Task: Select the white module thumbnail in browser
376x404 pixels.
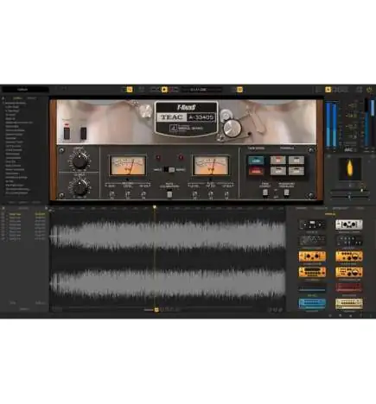Action: pos(349,224)
